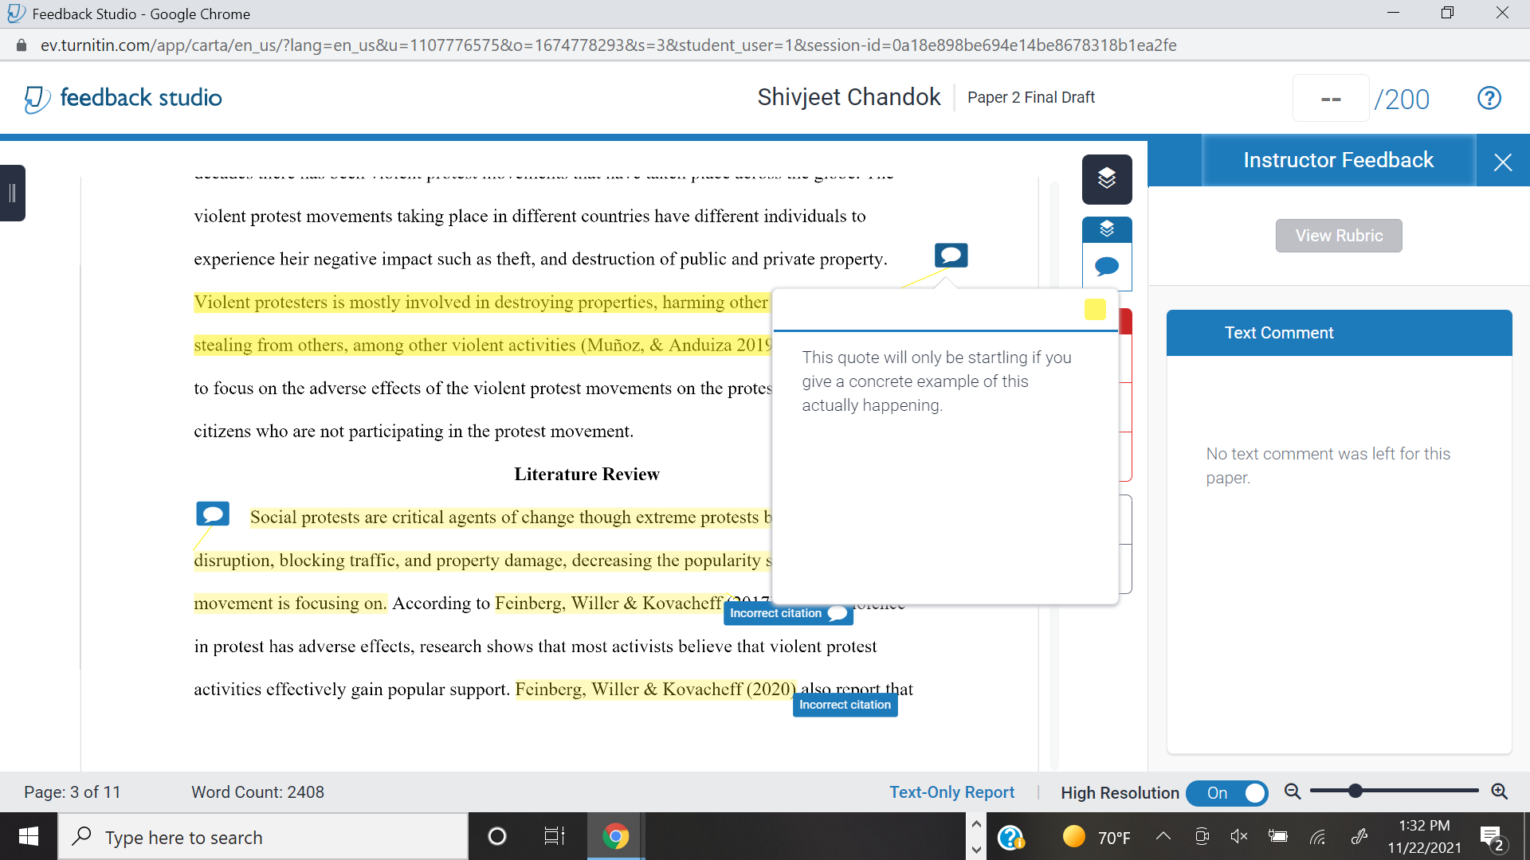Click the Text Comment header
The width and height of the screenshot is (1530, 860).
[x=1339, y=333]
